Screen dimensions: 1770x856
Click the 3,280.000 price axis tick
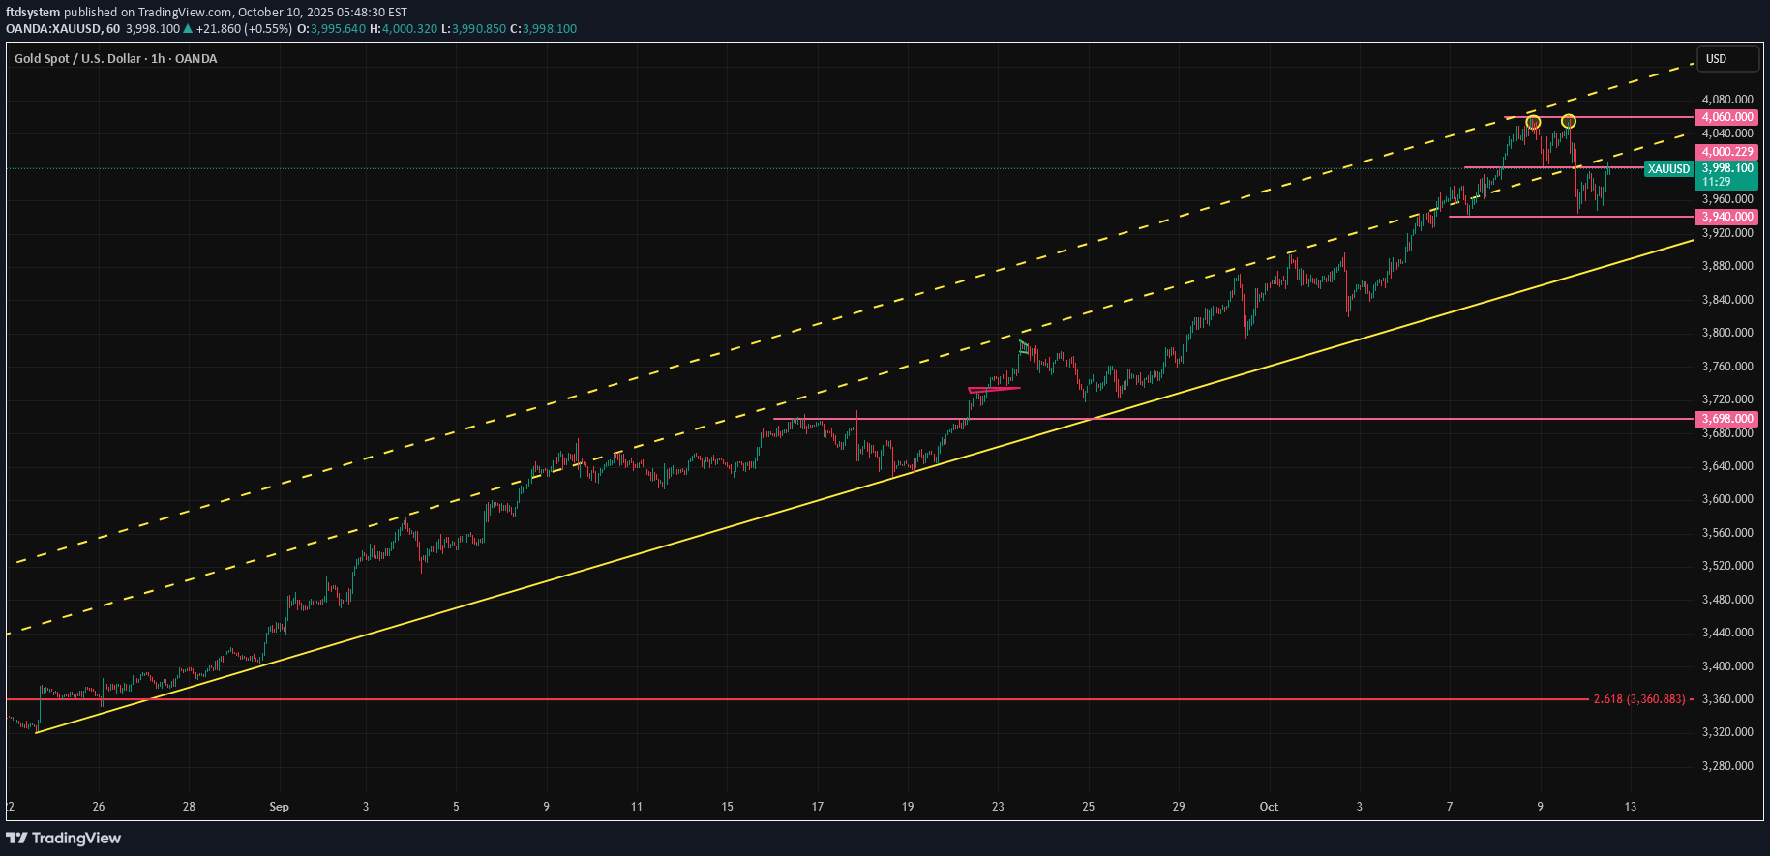point(1727,766)
